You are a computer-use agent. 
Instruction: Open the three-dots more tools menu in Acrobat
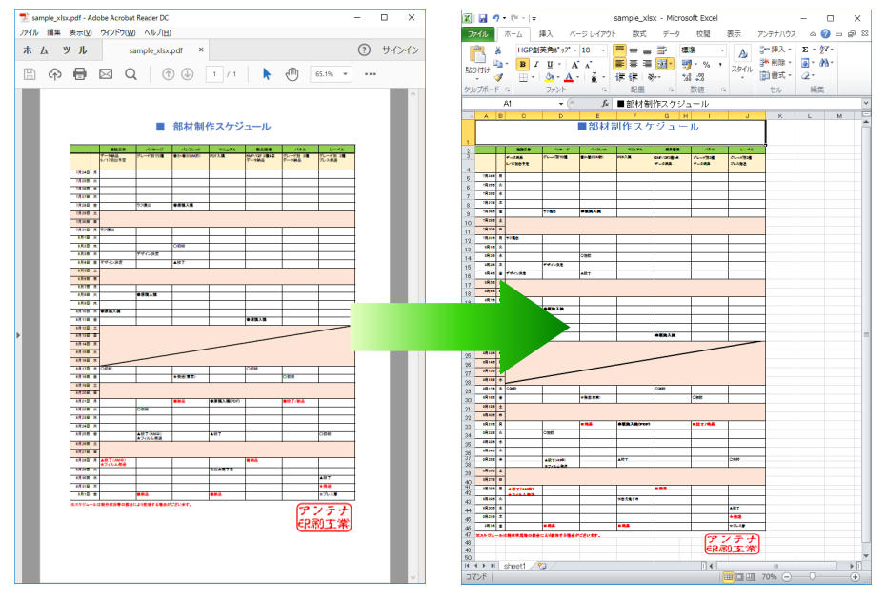coord(370,74)
